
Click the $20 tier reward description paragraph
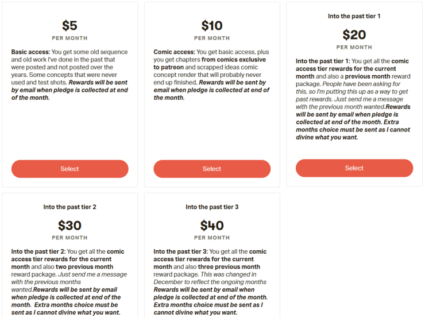click(354, 99)
